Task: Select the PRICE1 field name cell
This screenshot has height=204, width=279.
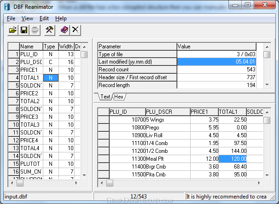Action: [x=31, y=70]
